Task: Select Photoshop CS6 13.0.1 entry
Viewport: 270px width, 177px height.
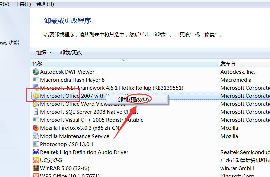Action: tap(67, 144)
